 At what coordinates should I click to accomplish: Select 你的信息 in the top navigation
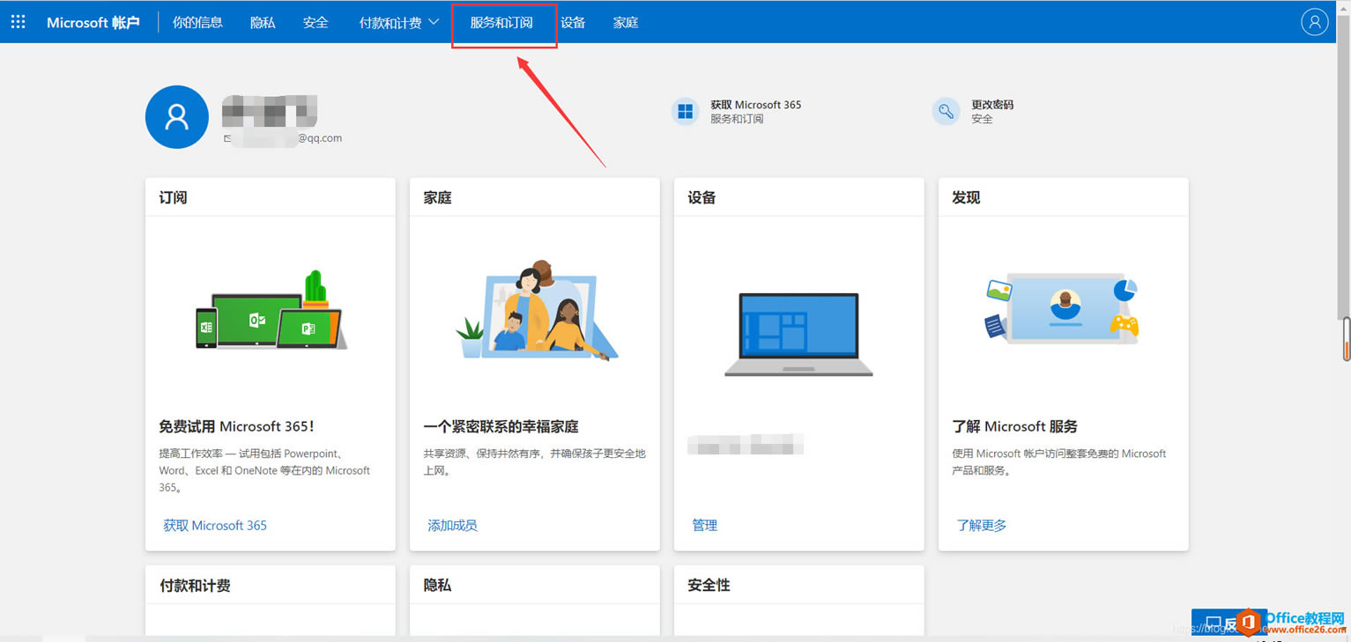pos(197,22)
